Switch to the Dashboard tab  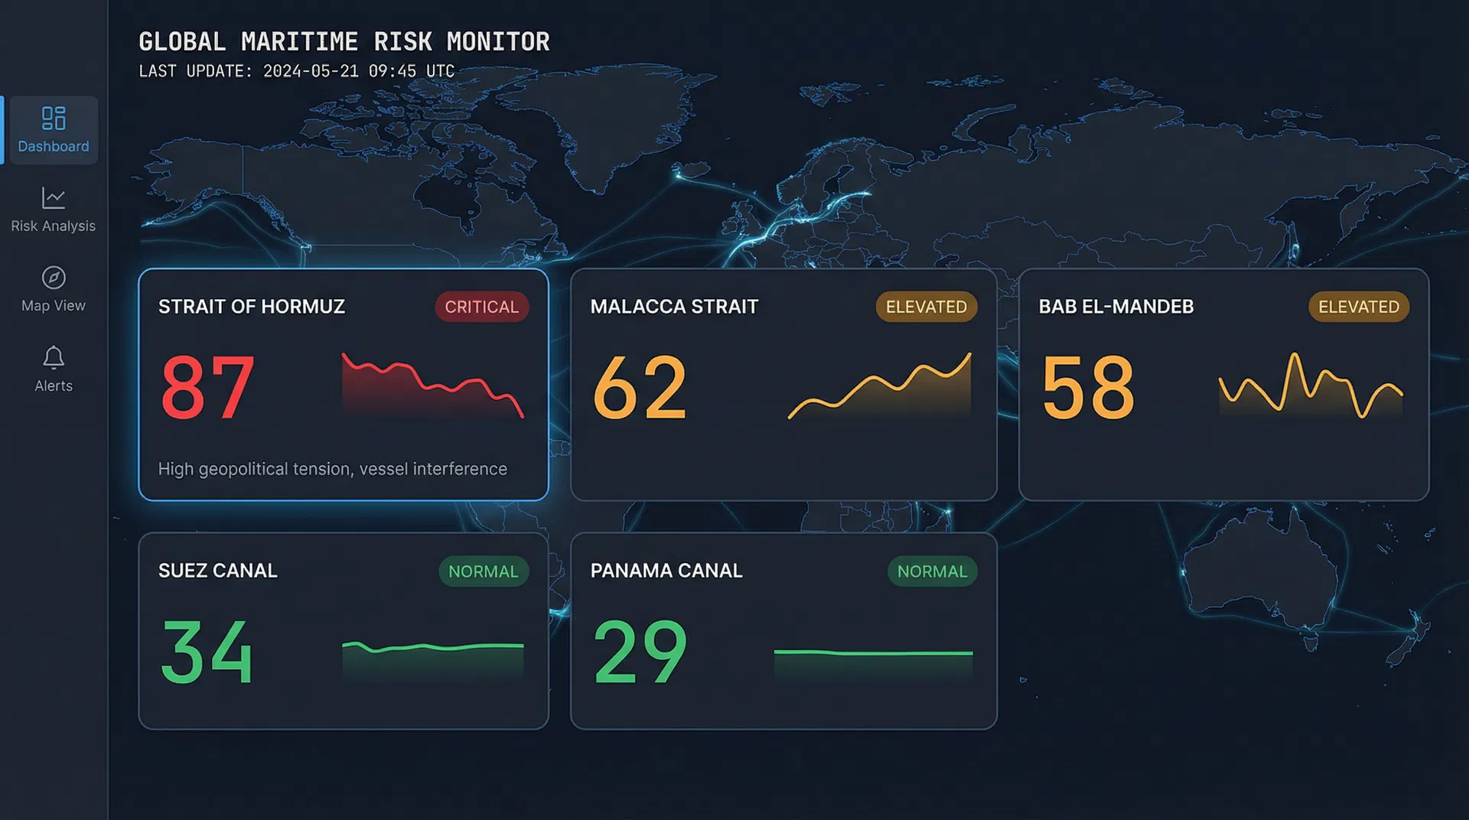[x=54, y=130]
